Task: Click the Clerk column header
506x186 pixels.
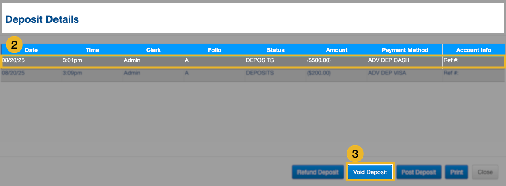Action: tap(153, 50)
